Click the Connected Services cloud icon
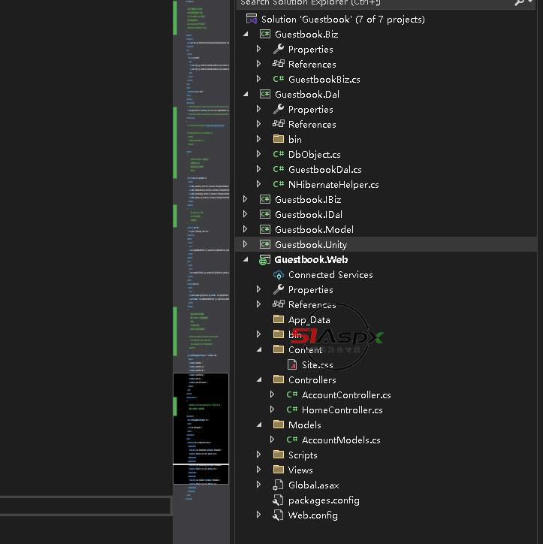 coord(279,274)
